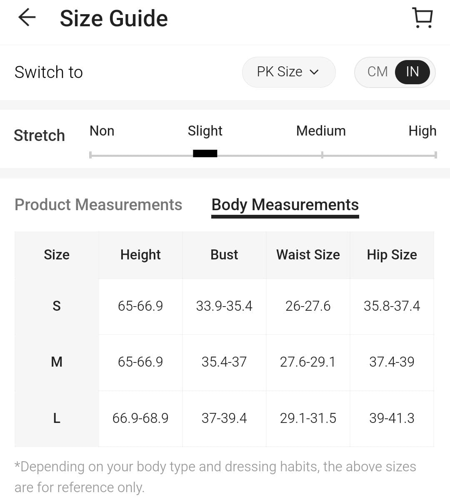
Task: Select the Body Measurements tab
Action: (x=285, y=205)
